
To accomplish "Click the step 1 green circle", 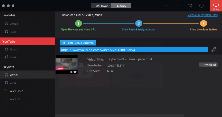I will click(x=78, y=24).
